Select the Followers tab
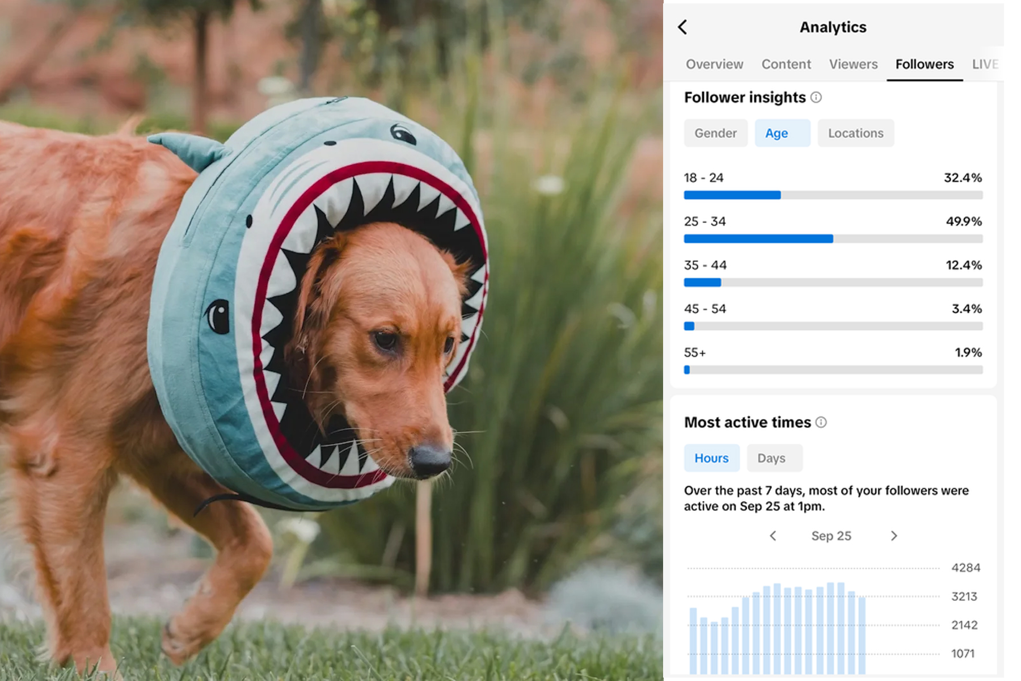The image size is (1021, 681). click(924, 64)
